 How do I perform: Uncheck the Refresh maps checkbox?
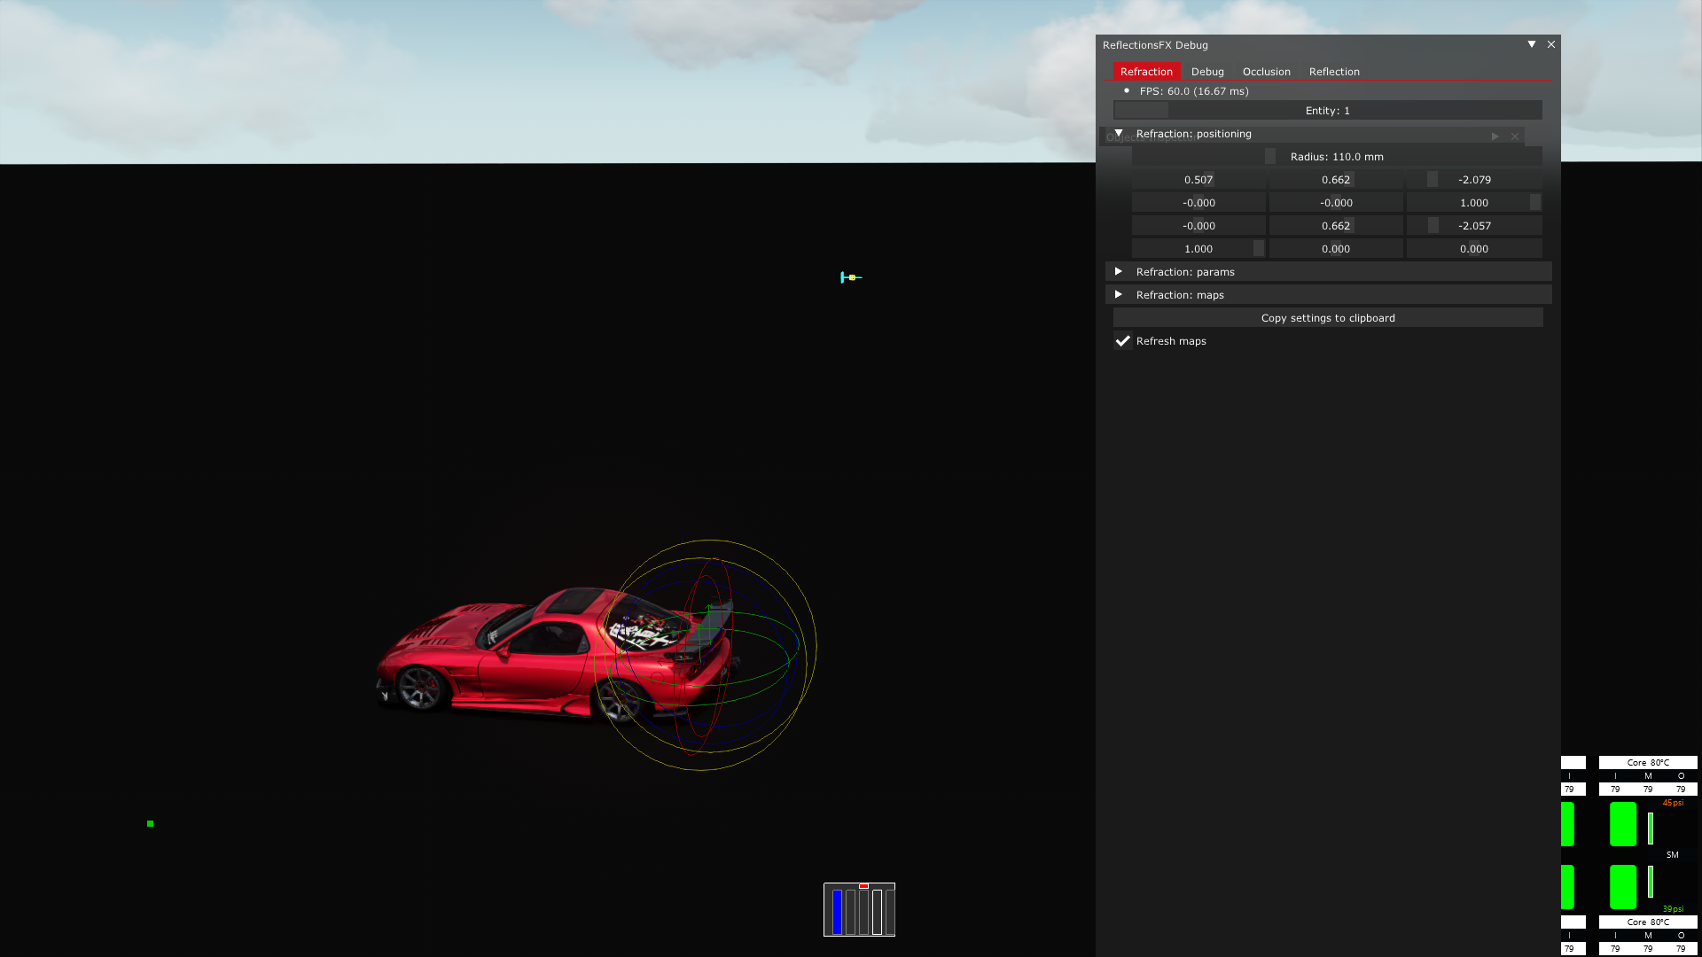[x=1123, y=341]
